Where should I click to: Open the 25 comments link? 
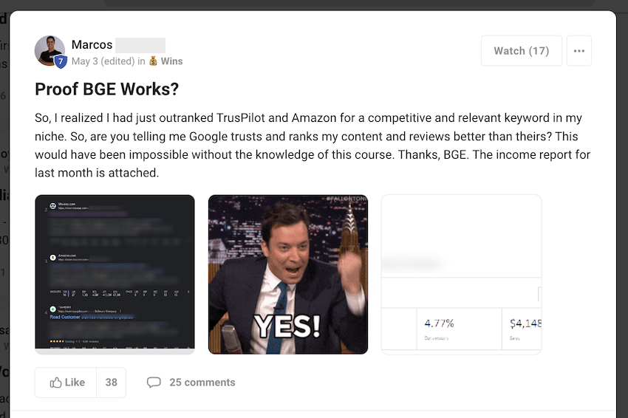click(x=202, y=383)
